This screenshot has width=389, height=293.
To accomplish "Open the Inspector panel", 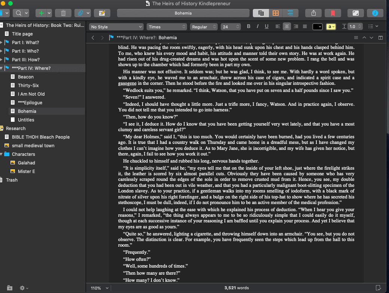I will 375,13.
